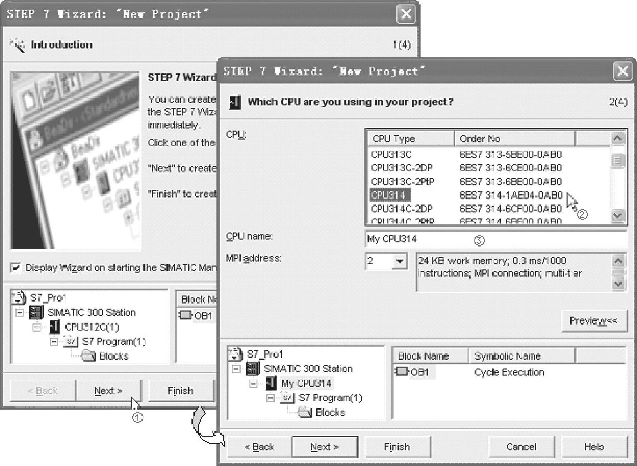The image size is (637, 466).
Task: Click the wizard preview image thumbnail
Action: [x=75, y=161]
